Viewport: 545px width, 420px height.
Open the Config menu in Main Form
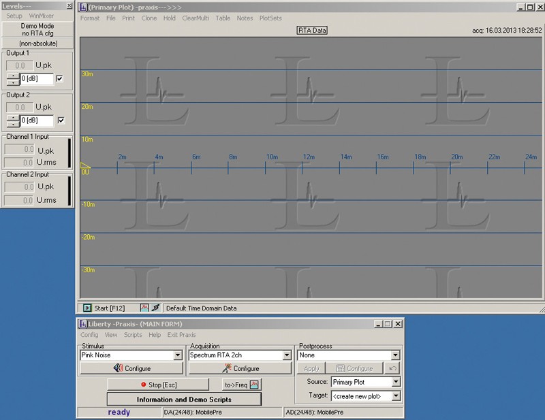[x=89, y=335]
